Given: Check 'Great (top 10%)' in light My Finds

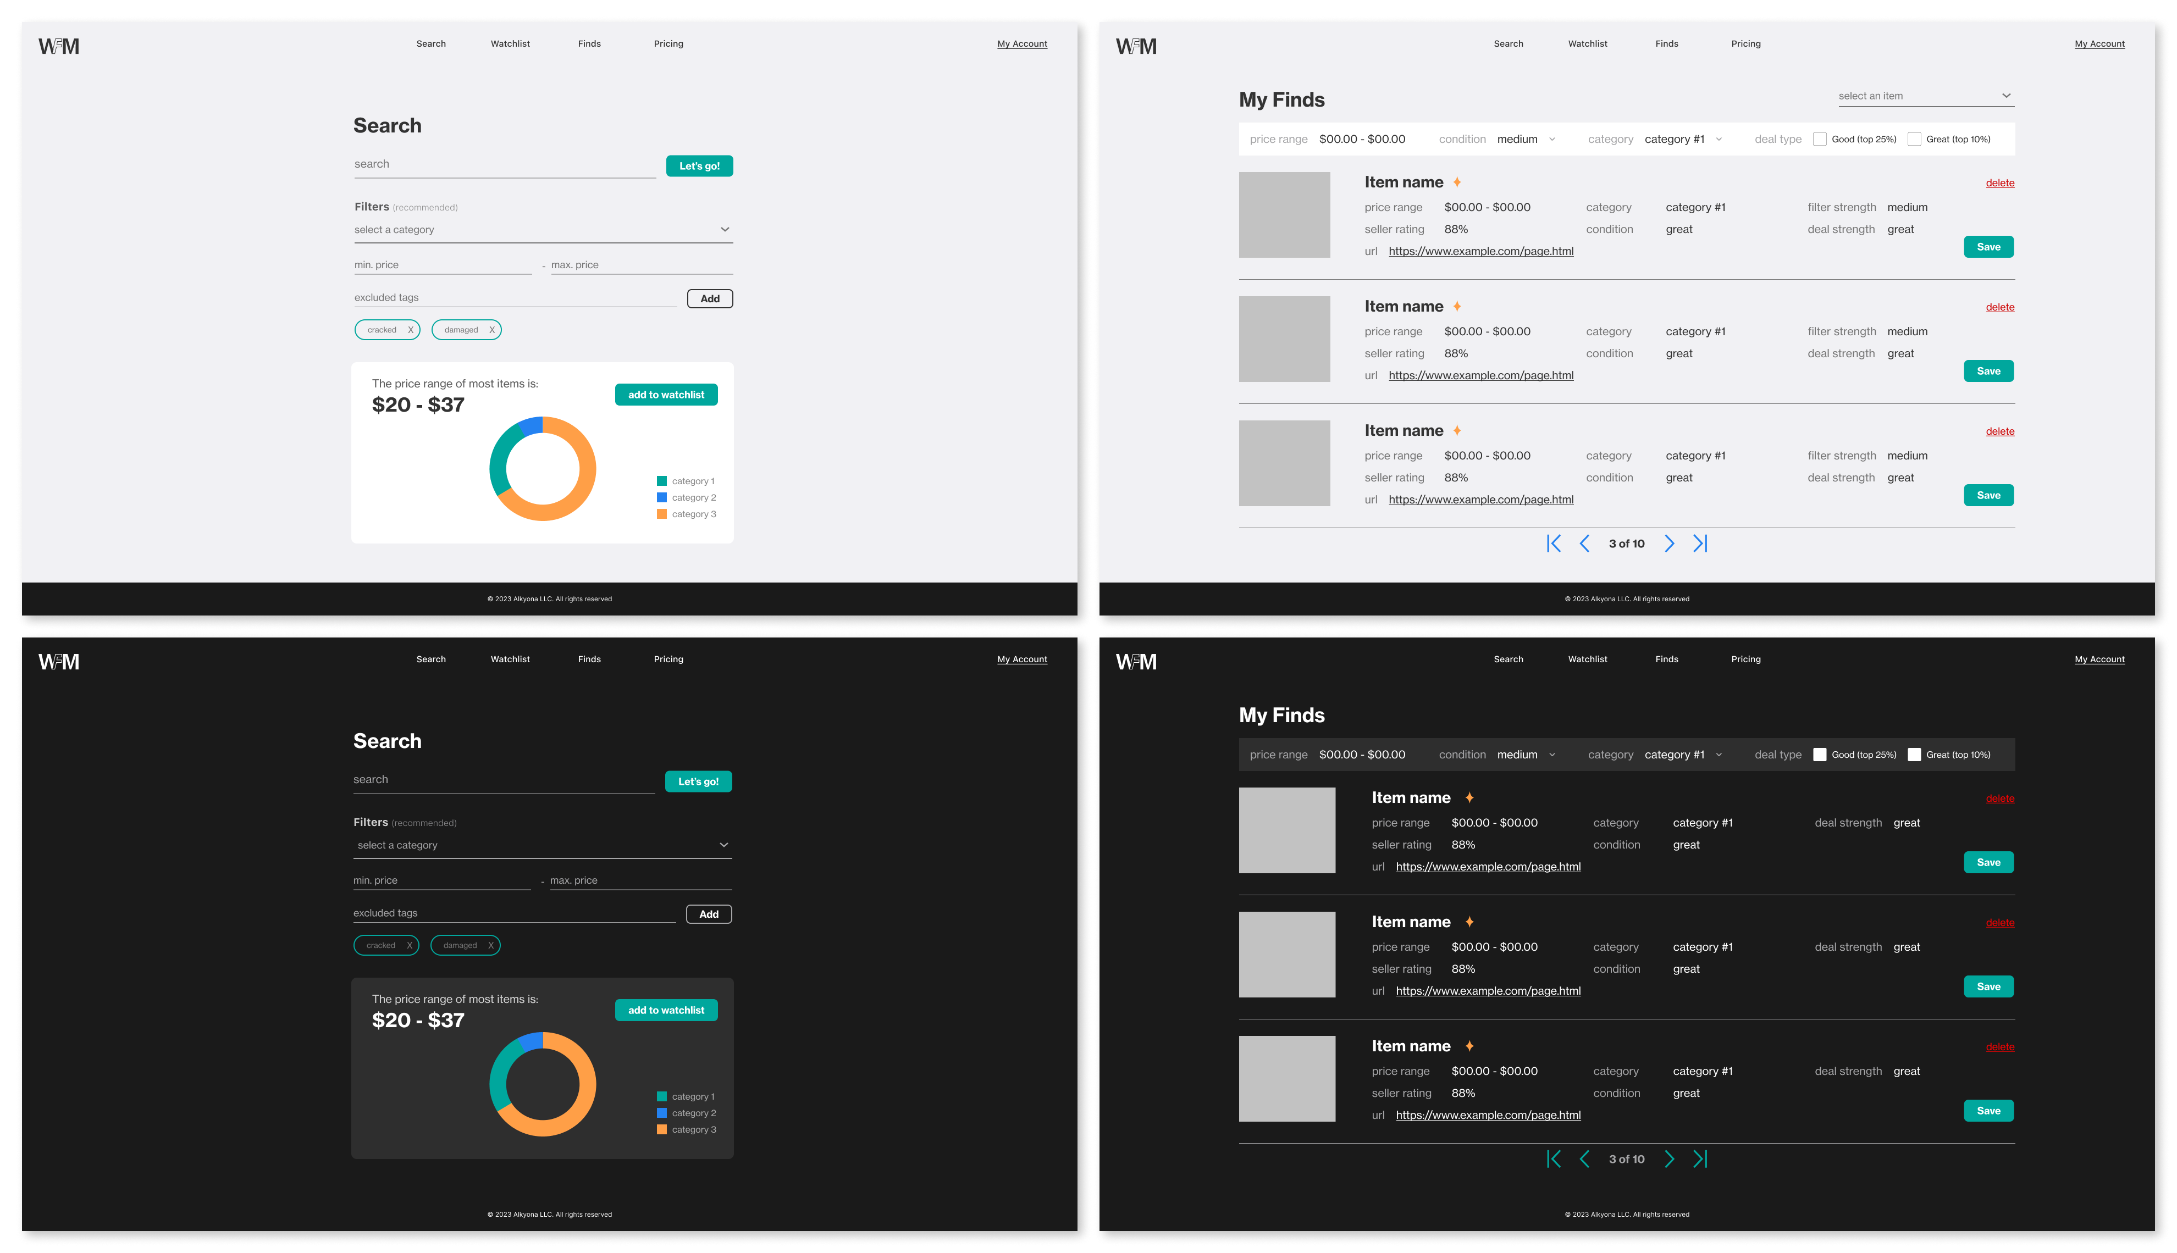Looking at the screenshot, I should coord(1914,140).
